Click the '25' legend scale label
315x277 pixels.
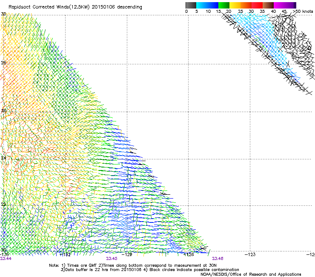click(241, 12)
